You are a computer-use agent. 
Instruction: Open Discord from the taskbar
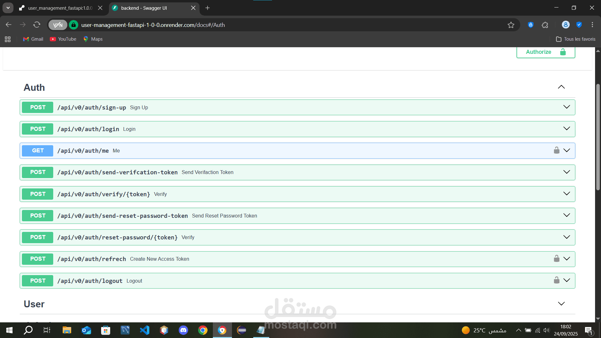tap(183, 330)
